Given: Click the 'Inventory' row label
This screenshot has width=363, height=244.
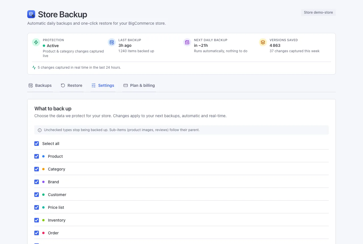Looking at the screenshot, I should pyautogui.click(x=57, y=220).
